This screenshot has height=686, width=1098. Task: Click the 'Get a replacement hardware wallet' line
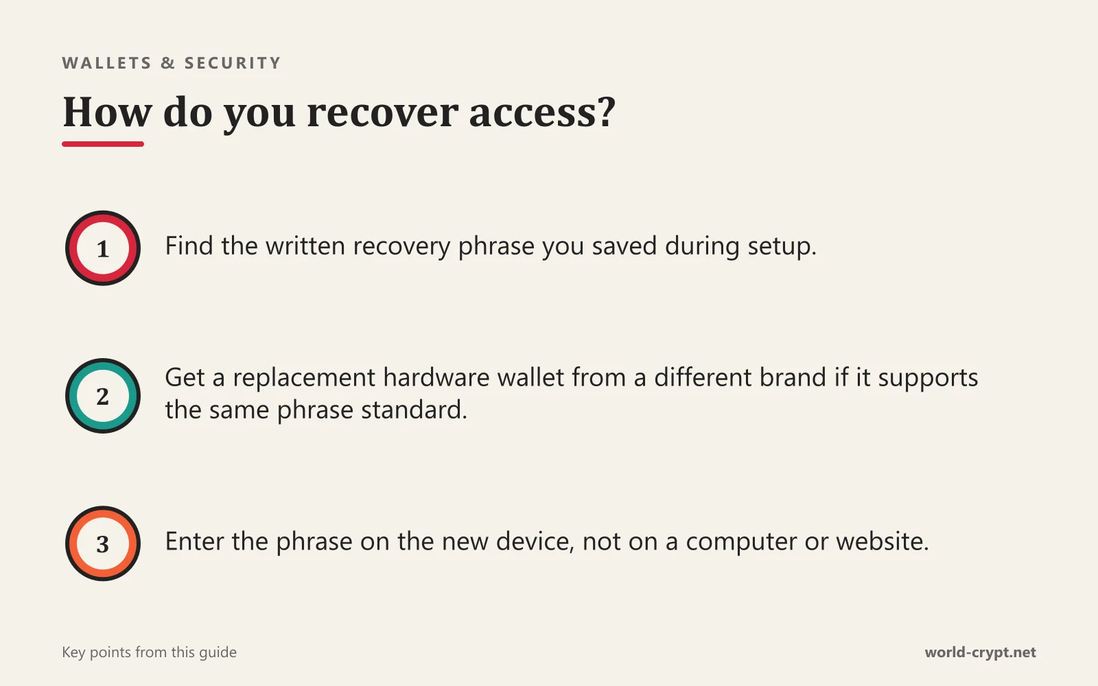click(x=572, y=378)
